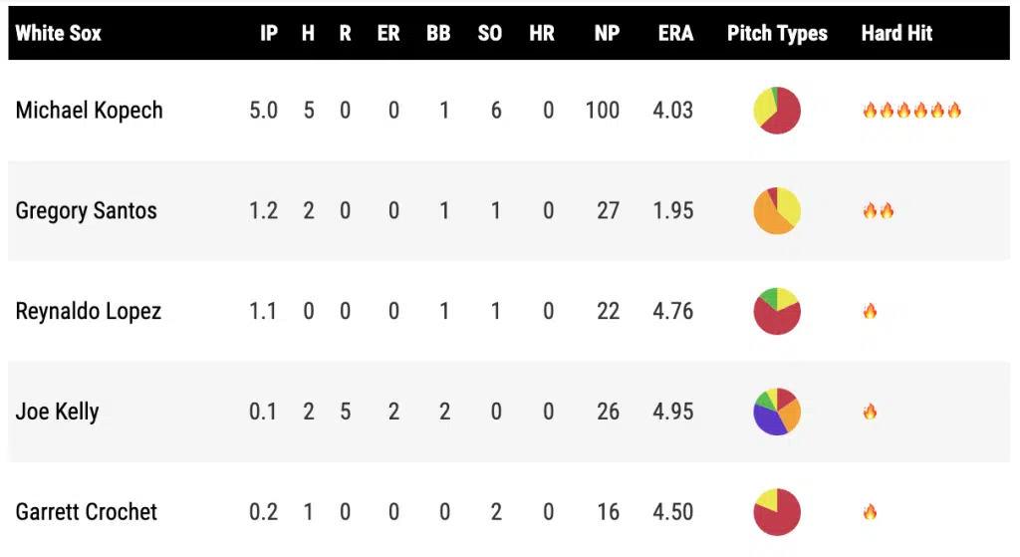
Task: Select the IP column header
Action: point(268,33)
